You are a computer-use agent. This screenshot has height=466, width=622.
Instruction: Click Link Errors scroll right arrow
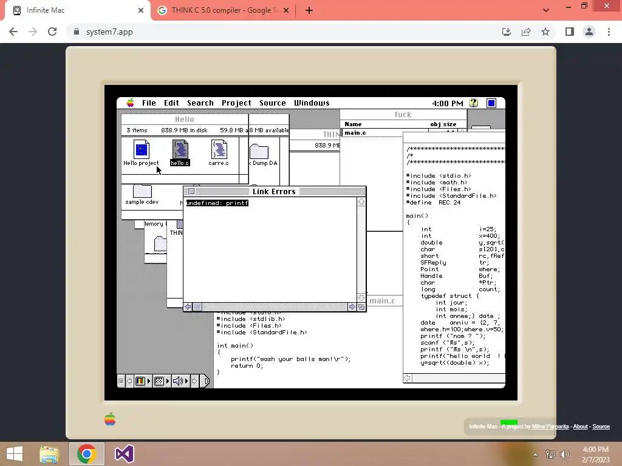pyautogui.click(x=352, y=306)
